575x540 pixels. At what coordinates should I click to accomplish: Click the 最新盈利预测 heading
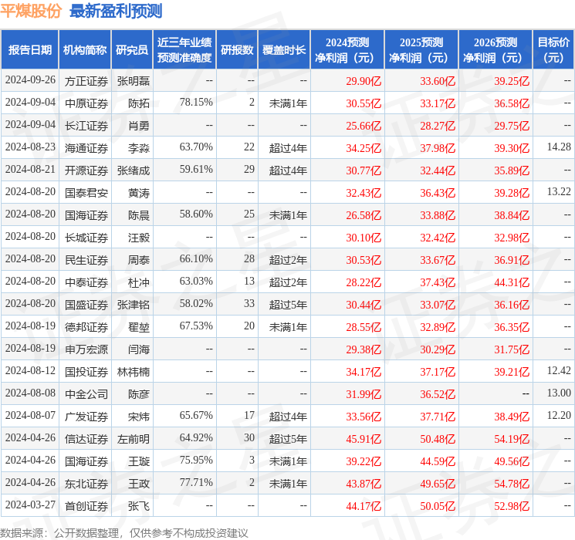pyautogui.click(x=116, y=11)
